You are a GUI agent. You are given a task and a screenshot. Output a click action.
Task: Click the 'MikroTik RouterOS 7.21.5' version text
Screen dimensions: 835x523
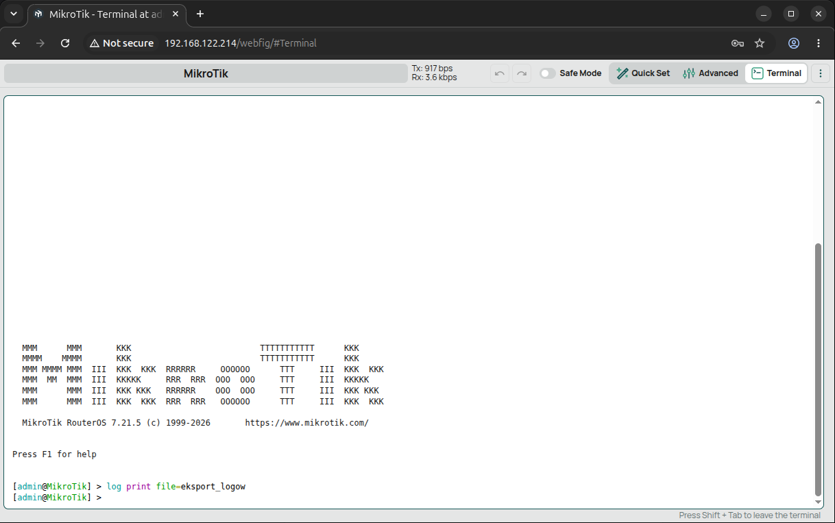(82, 423)
